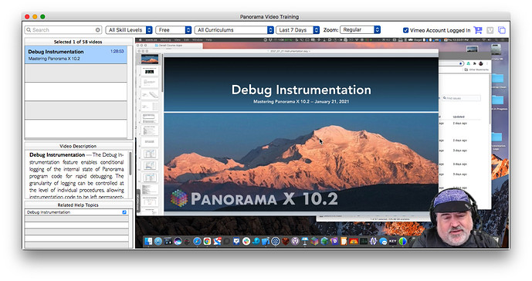The height and width of the screenshot is (281, 532).
Task: Click the overlapping windows icon
Action: click(x=502, y=30)
